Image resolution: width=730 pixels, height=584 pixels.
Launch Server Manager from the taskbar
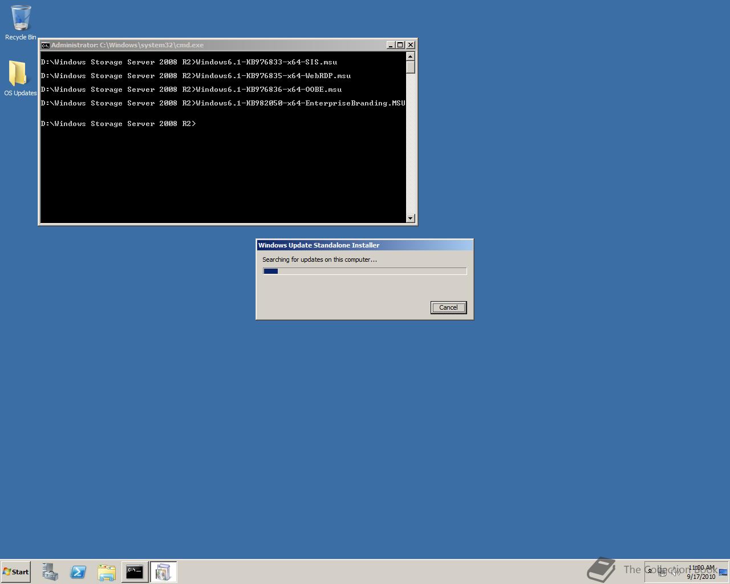pyautogui.click(x=50, y=571)
